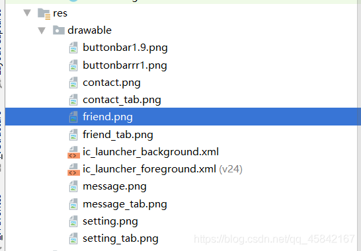361x251 pixels.
Task: Select friend_tab.png file name
Action: (118, 135)
